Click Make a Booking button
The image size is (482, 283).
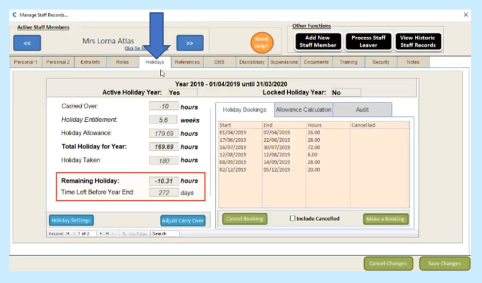pos(385,219)
